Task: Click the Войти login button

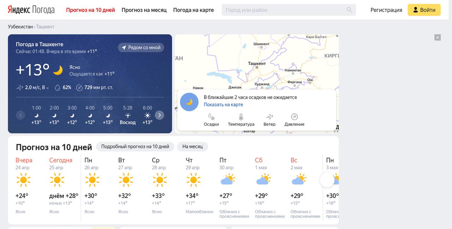Action: pyautogui.click(x=424, y=10)
